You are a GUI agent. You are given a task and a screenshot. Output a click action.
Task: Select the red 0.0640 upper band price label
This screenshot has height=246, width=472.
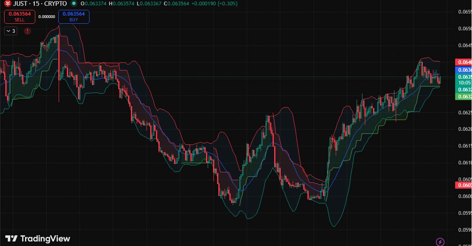click(463, 62)
